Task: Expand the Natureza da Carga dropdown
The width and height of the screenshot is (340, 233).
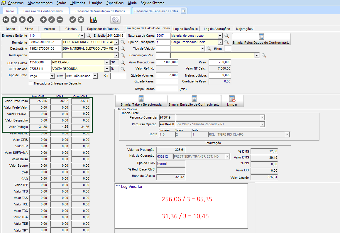Action: (220, 36)
